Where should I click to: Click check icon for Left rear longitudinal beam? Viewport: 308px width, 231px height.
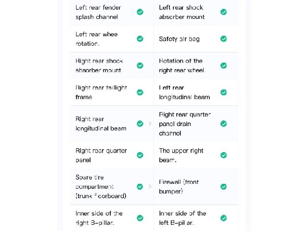click(x=223, y=92)
